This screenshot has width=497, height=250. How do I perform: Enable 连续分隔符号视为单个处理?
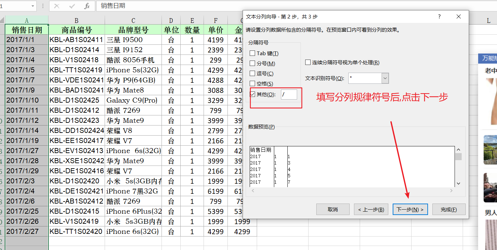tap(308, 62)
